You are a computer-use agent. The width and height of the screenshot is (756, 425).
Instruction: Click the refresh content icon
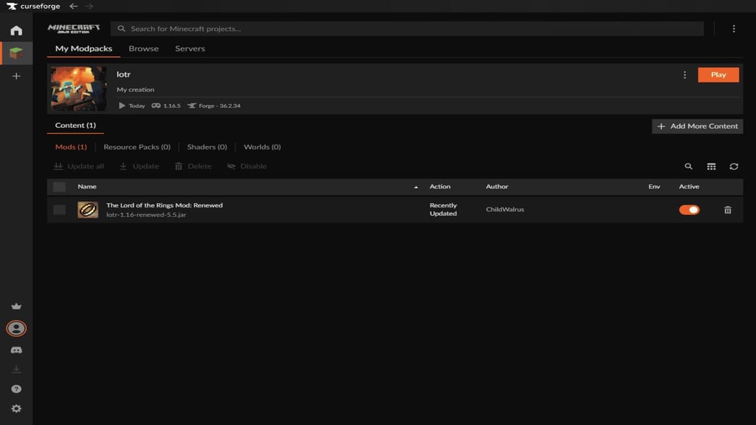pos(734,166)
